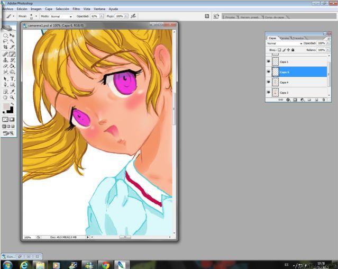
Task: Select the Dodge tool
Action: tap(12, 71)
